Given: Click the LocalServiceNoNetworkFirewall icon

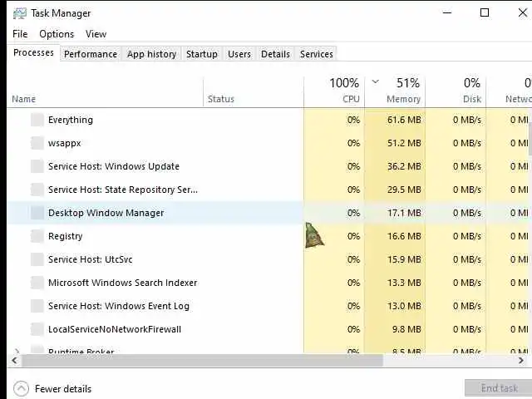Looking at the screenshot, I should click(x=37, y=329).
